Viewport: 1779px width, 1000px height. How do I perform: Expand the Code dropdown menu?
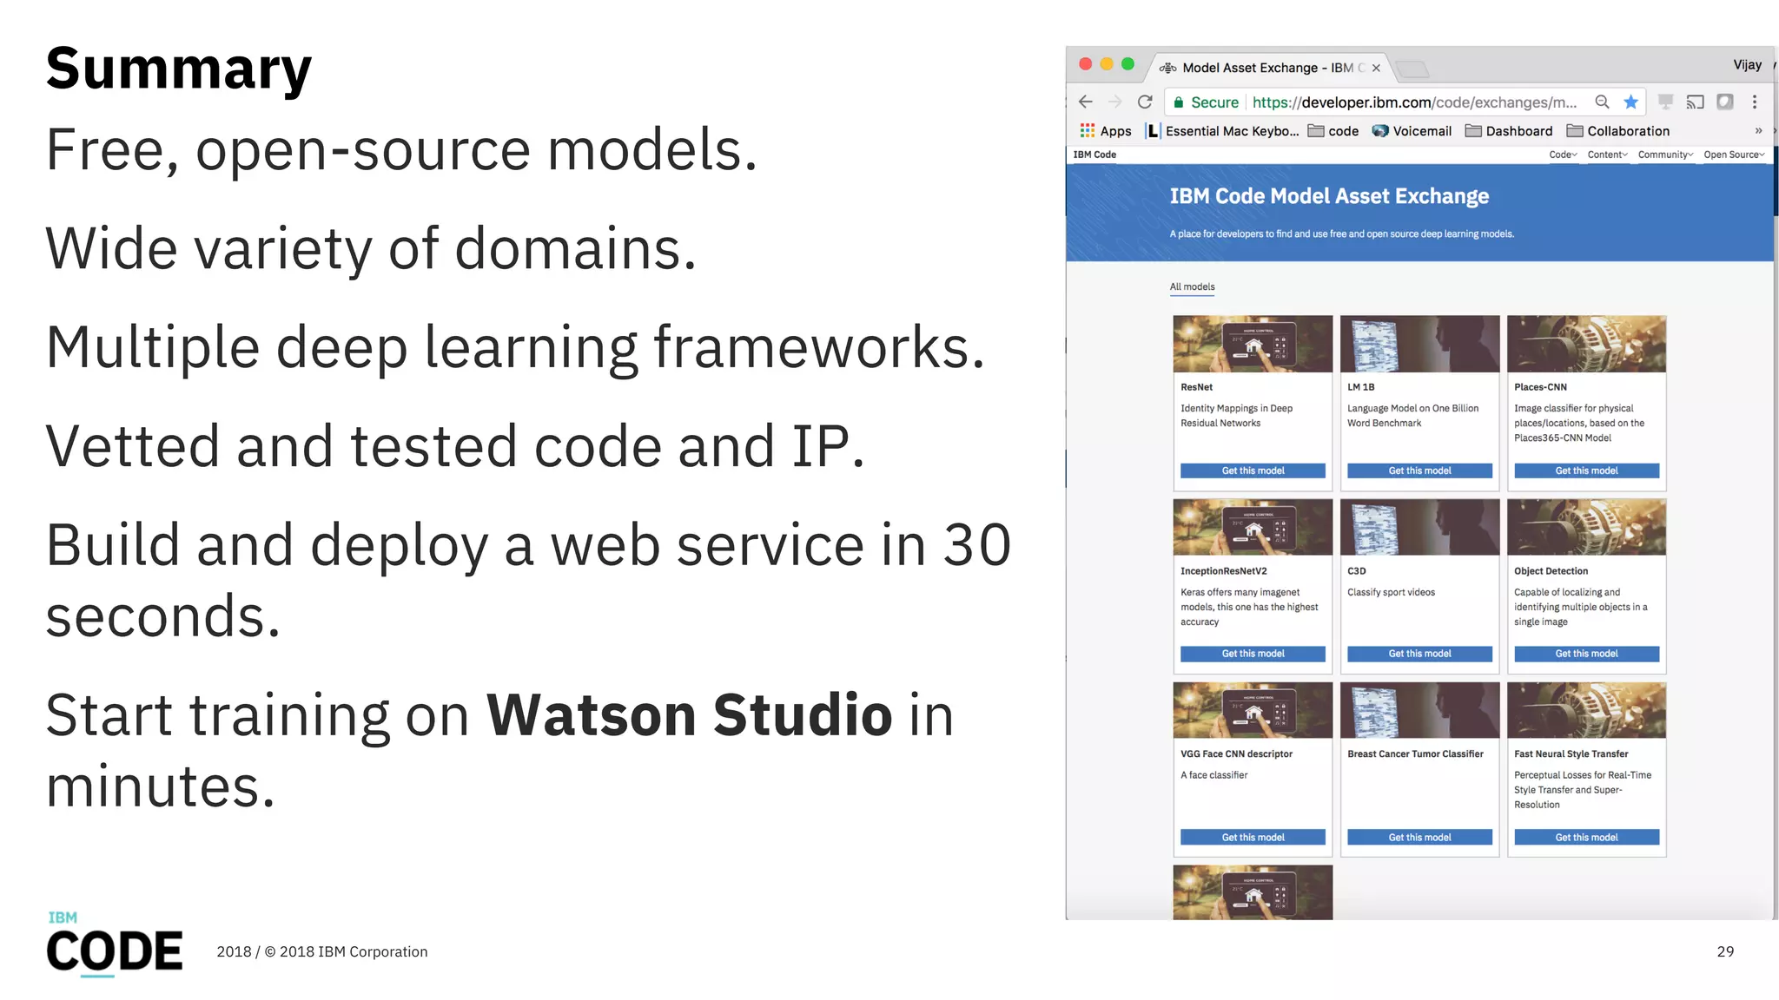[x=1563, y=155]
